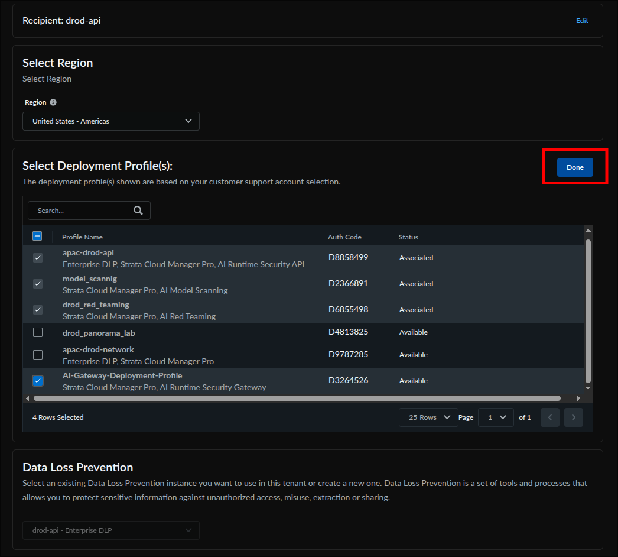Screen dimensions: 618x557
Task: Click the Recipient: drod-api heading
Action: [61, 21]
